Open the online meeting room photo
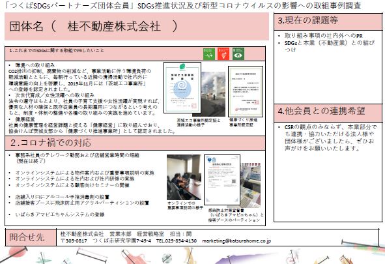385x264 pixels. click(x=184, y=177)
